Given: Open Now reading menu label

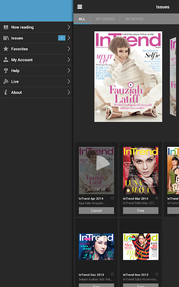Looking at the screenshot, I should (23, 27).
